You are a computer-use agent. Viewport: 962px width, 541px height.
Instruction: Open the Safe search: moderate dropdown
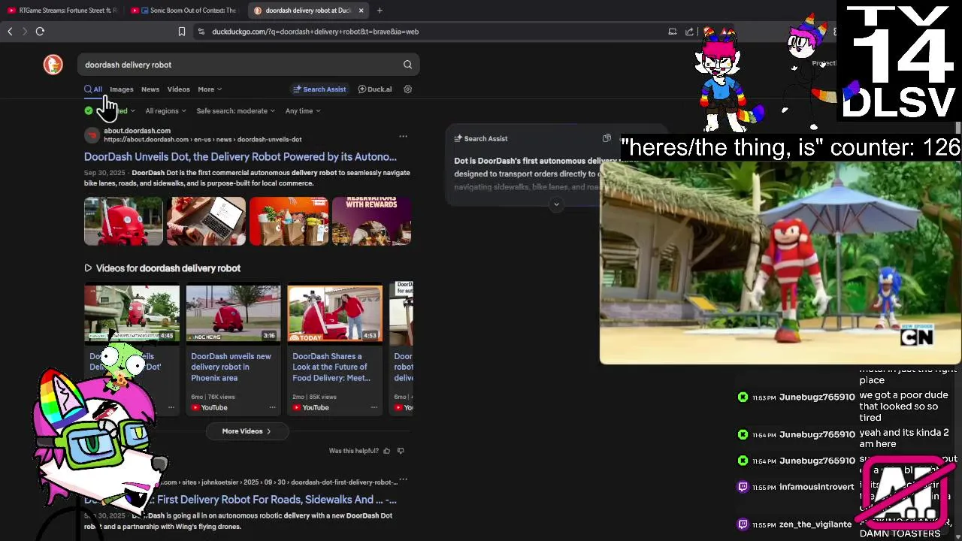236,111
